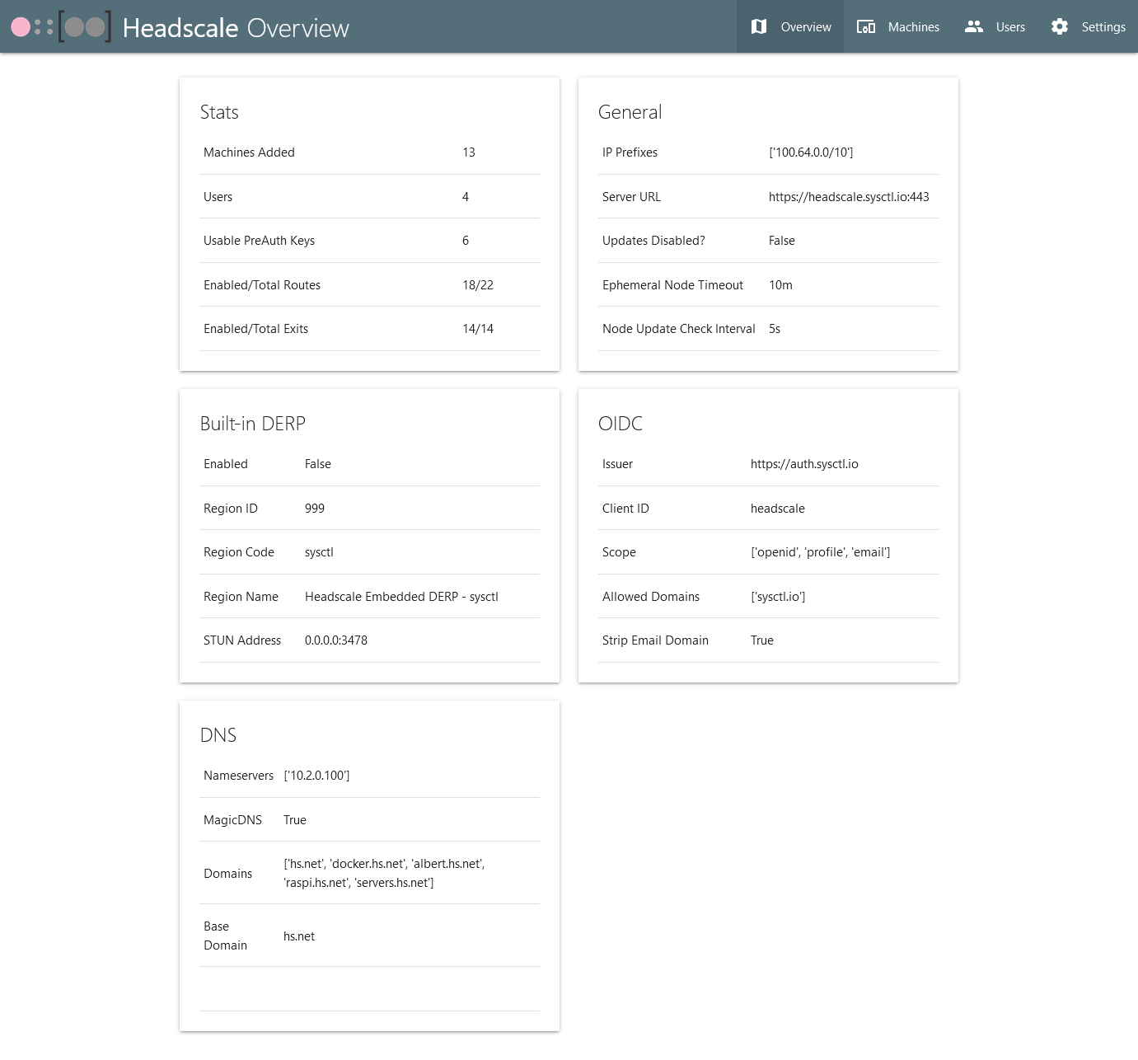Click the OIDC issuer auth.sysctl.io URL
1138x1060 pixels.
pos(803,464)
